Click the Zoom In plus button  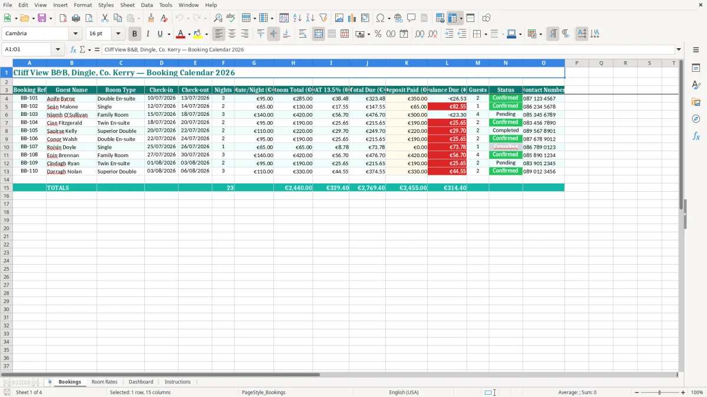click(x=683, y=392)
